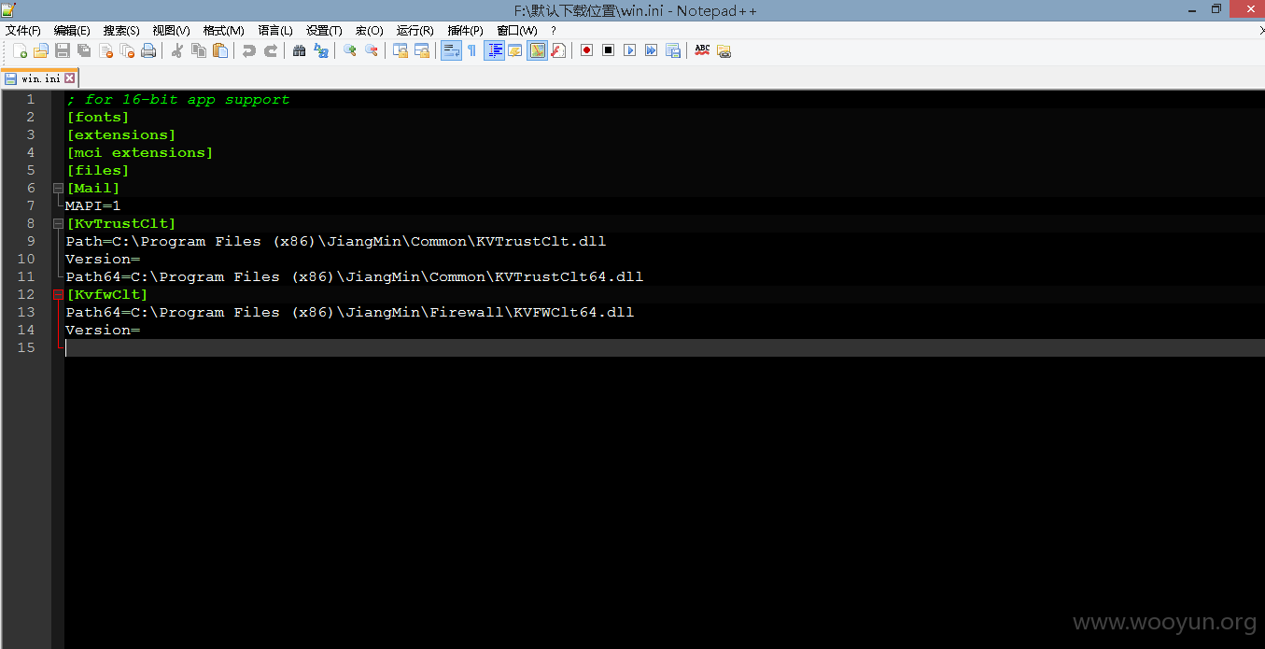1265x649 pixels.
Task: Open the 运行(R) menu
Action: pos(415,31)
